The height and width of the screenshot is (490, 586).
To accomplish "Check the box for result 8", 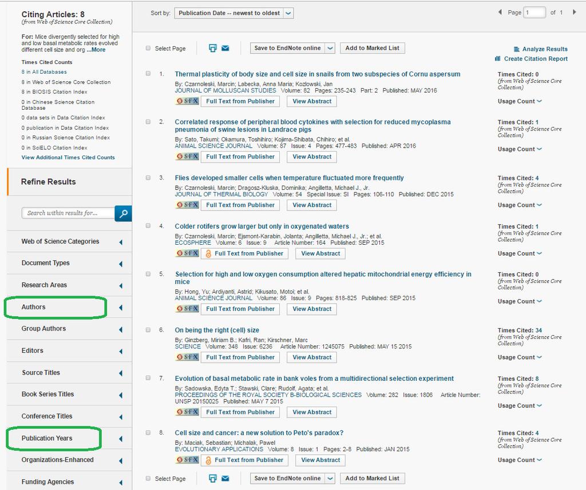I will tap(148, 432).
